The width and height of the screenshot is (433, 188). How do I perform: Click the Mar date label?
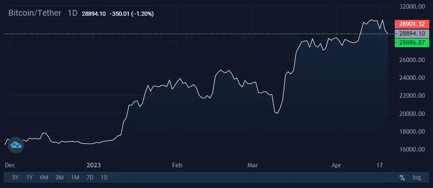point(252,165)
